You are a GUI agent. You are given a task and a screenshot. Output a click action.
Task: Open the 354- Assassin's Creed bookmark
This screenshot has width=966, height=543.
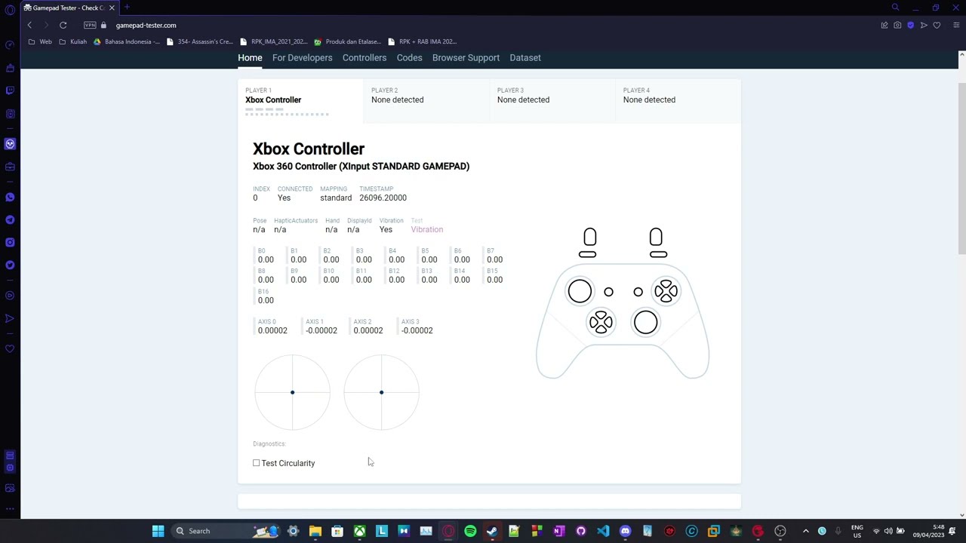200,41
